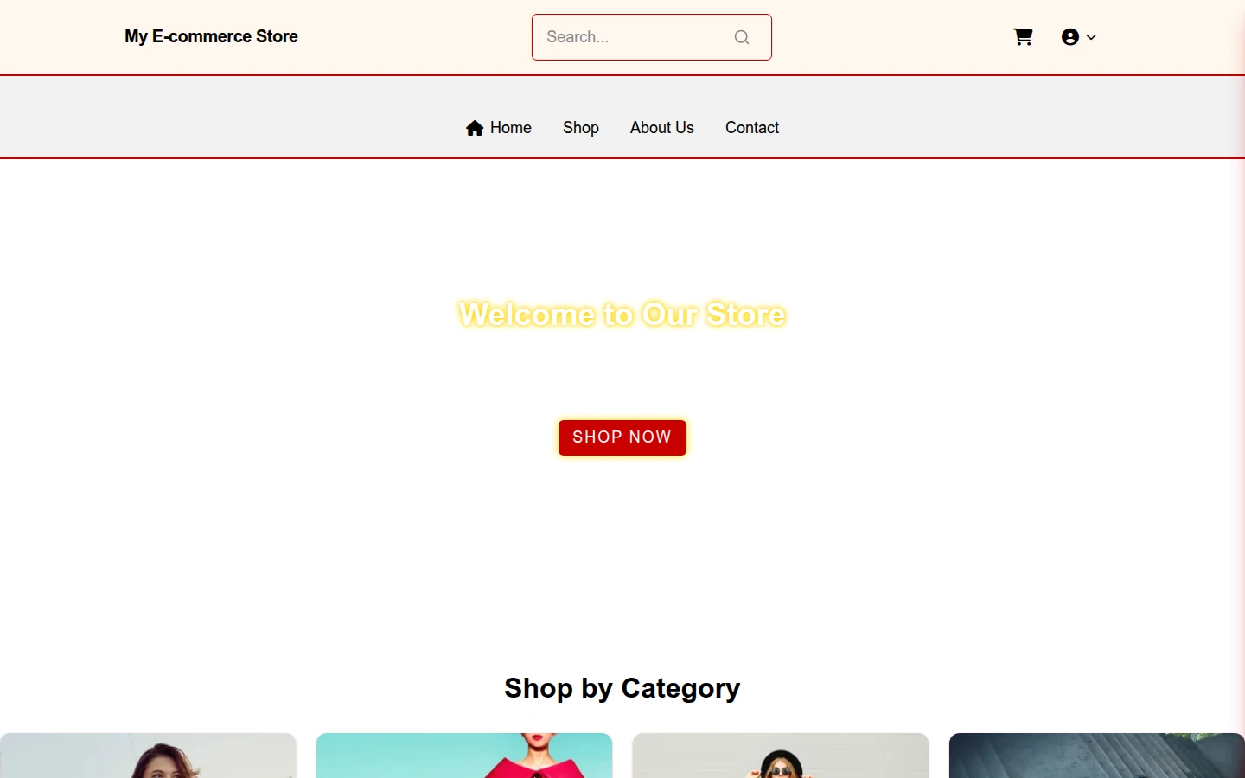Click the My E-commerce Store logo
This screenshot has height=778, width=1245.
coord(211,36)
